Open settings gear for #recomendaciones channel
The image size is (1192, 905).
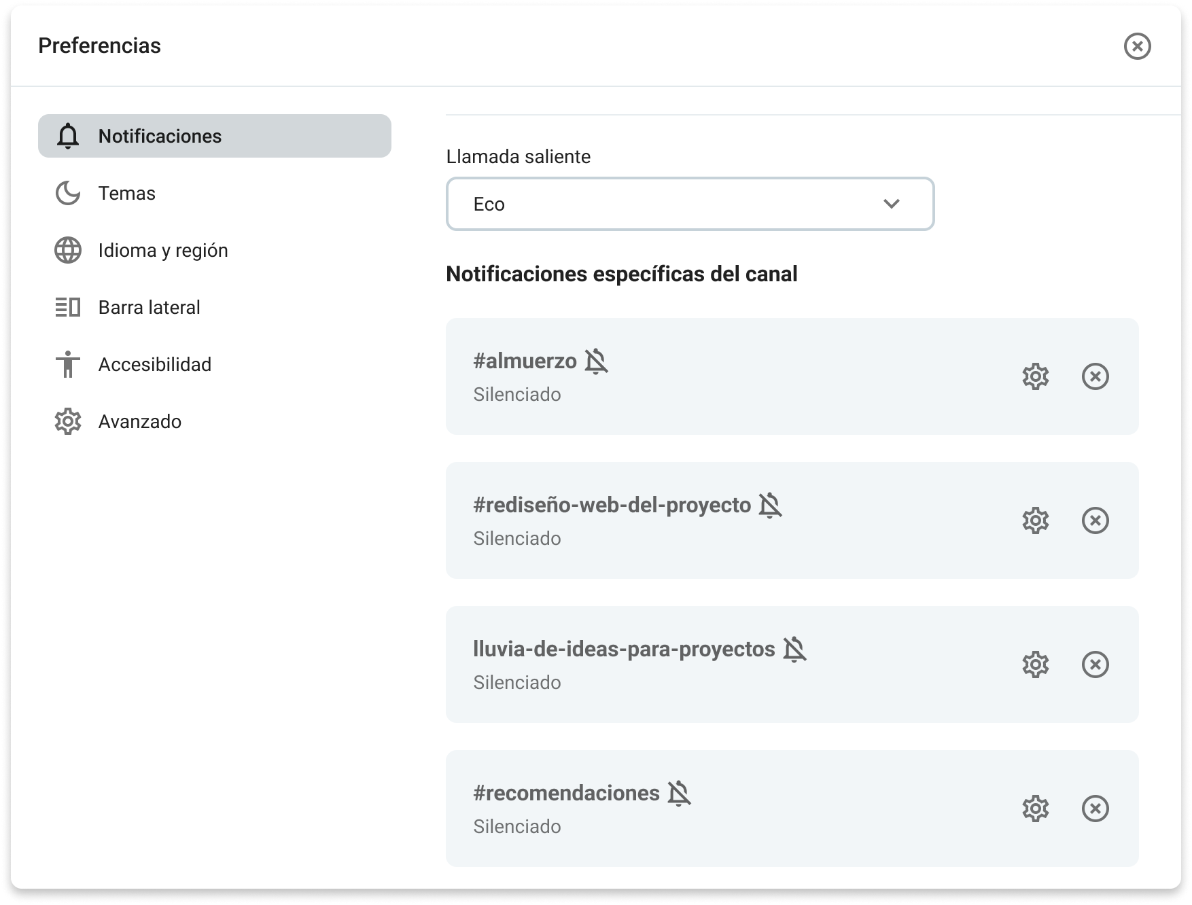[x=1035, y=809]
